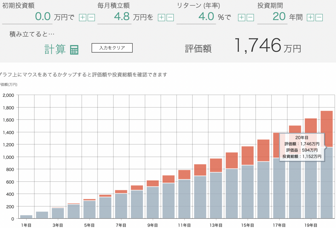The image size is (336, 228).
Task: Click the 2,000 y-axis label
Action: point(8,95)
